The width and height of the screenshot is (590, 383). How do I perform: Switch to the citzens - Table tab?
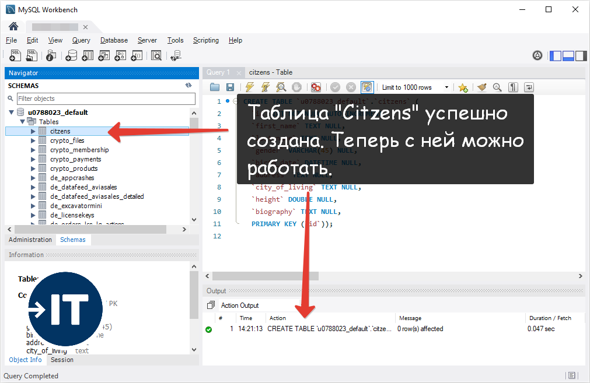(x=271, y=72)
